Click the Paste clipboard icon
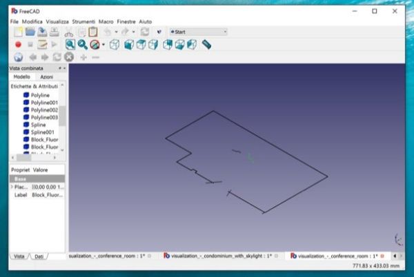 point(93,32)
